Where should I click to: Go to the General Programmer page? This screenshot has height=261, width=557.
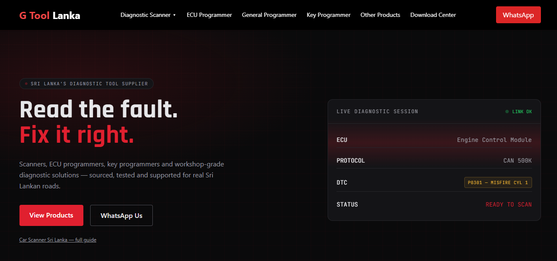269,15
